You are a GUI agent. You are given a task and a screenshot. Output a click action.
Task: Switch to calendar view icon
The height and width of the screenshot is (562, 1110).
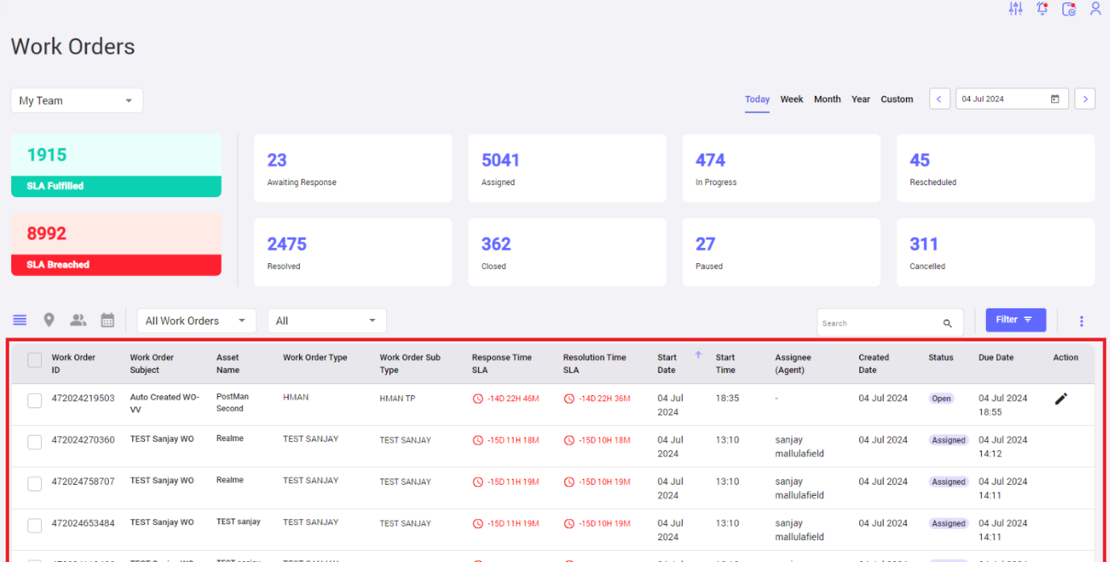click(107, 320)
